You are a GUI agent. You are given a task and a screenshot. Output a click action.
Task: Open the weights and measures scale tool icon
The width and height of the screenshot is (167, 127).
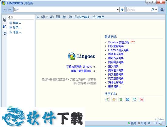point(114,99)
